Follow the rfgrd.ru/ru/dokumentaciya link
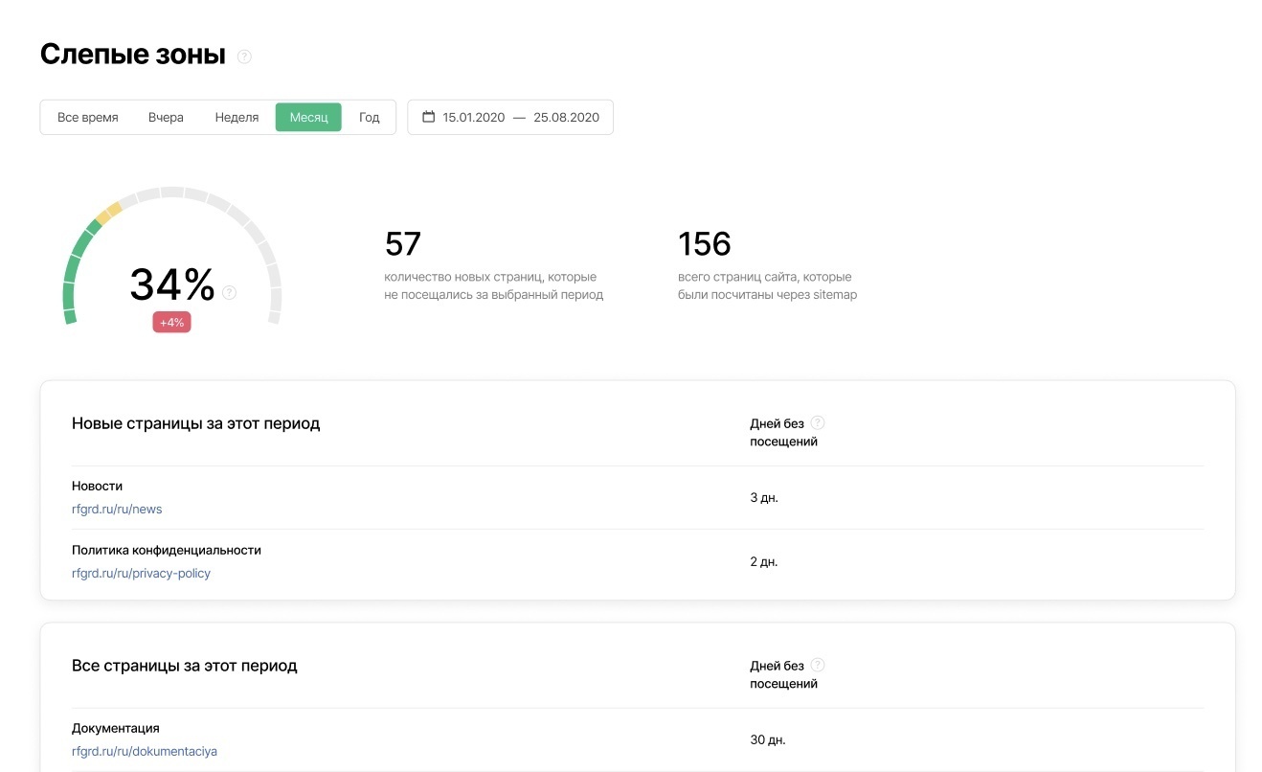Image resolution: width=1262 pixels, height=772 pixels. click(145, 751)
